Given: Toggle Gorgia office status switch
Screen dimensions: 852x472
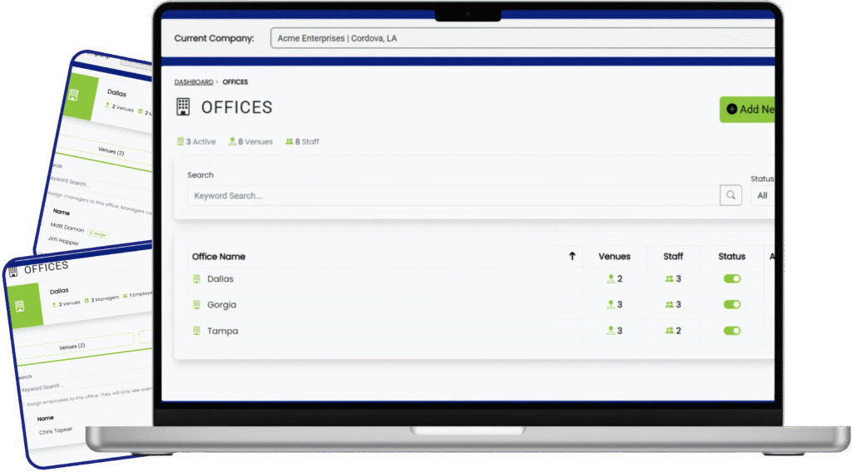Looking at the screenshot, I should tap(732, 304).
